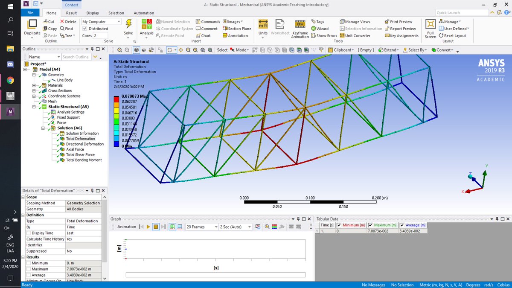Click the Delete button

pos(68,22)
